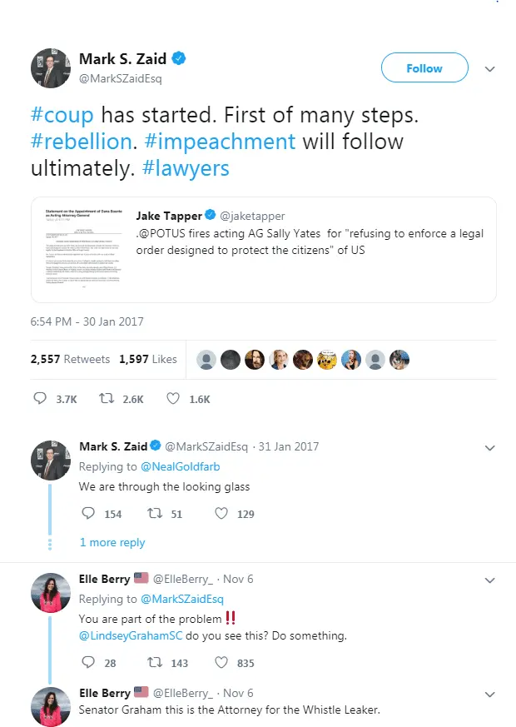Image resolution: width=516 pixels, height=727 pixels.
Task: Open the main tweet's options chevron
Action: (490, 68)
